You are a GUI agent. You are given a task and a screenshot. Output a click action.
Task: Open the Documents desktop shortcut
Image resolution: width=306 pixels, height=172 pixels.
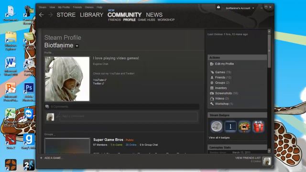pyautogui.click(x=11, y=13)
